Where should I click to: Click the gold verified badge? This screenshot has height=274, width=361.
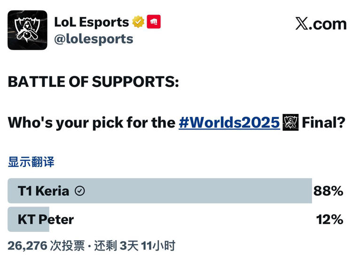tap(138, 22)
